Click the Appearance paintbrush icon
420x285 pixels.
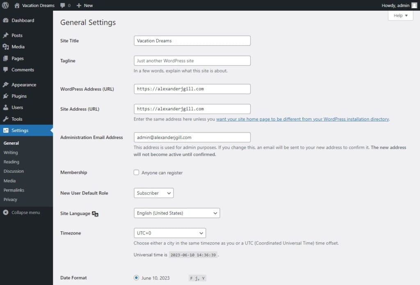[x=6, y=84]
